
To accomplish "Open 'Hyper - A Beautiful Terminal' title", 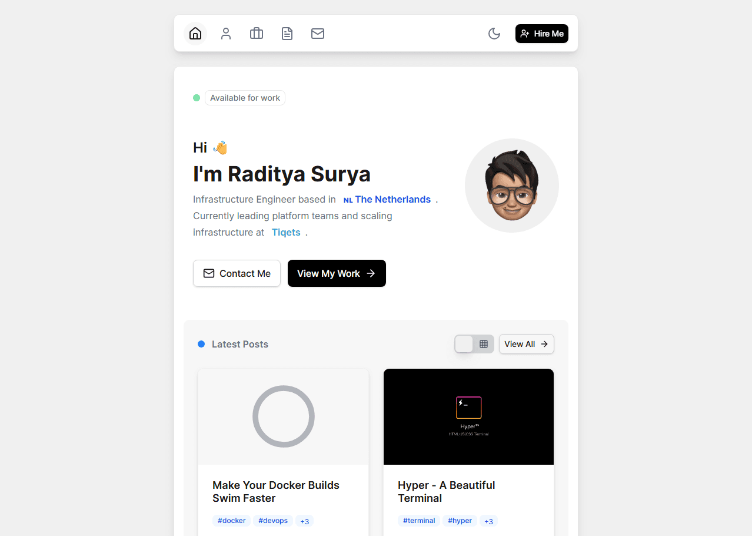I will click(447, 492).
